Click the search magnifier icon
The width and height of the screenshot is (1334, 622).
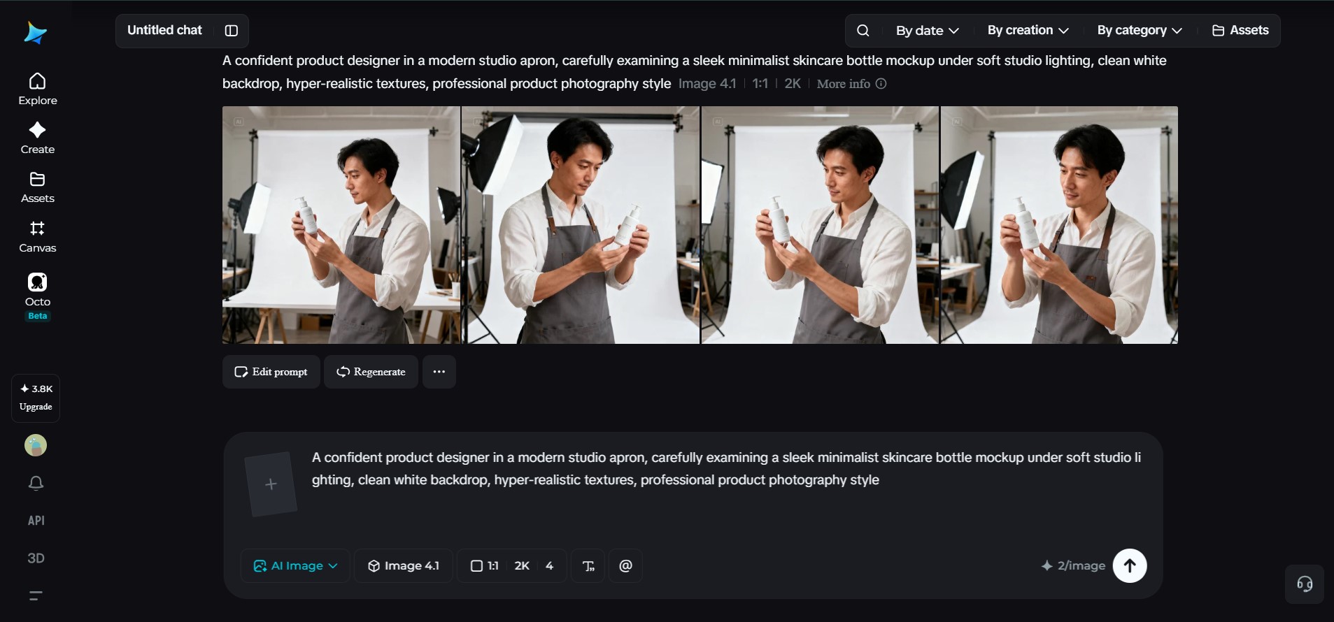863,31
